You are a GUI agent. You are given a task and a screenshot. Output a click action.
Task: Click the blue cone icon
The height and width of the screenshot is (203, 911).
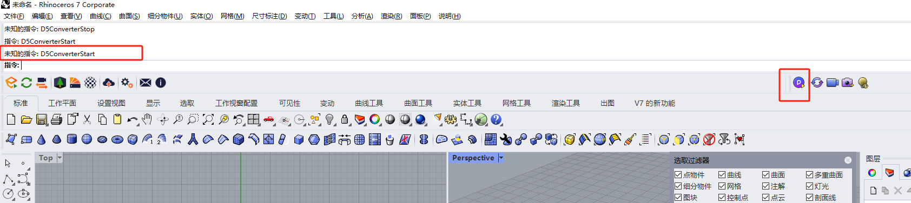point(42,140)
